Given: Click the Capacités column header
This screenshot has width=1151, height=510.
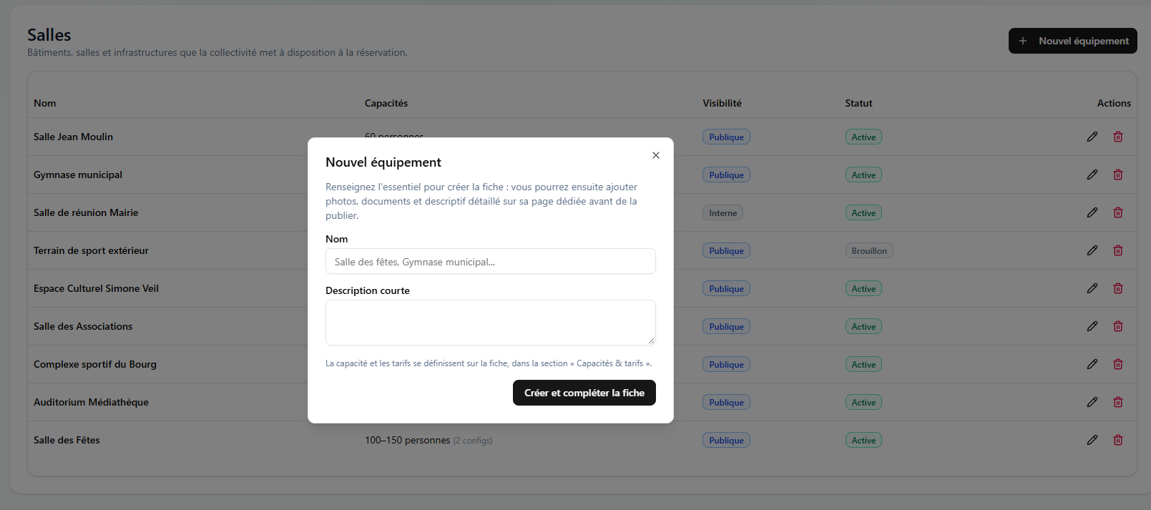Looking at the screenshot, I should [x=386, y=103].
